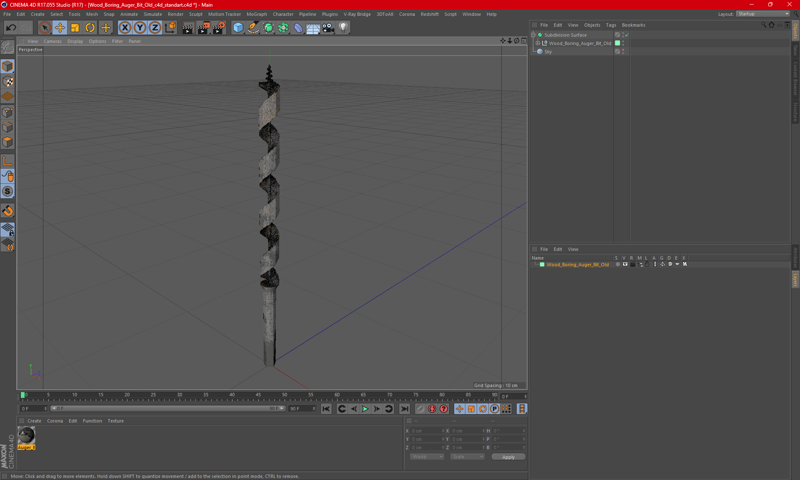Enable the Texture mode icon
The width and height of the screenshot is (800, 480).
point(7,82)
